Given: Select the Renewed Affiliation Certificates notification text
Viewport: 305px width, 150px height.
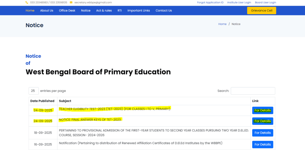Looking at the screenshot, I should (x=141, y=143).
